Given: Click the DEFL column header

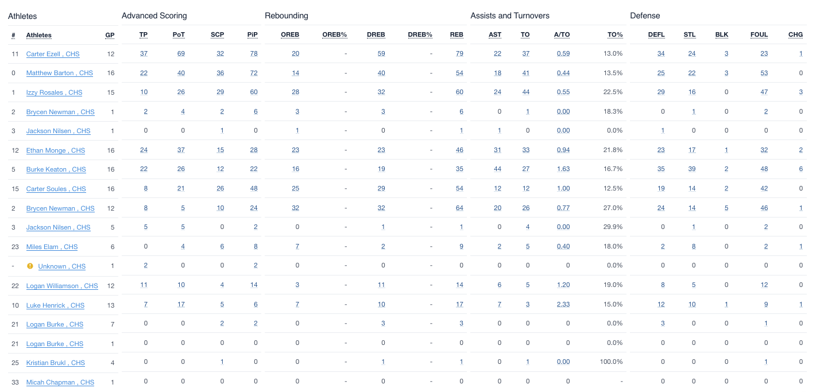Looking at the screenshot, I should 656,34.
